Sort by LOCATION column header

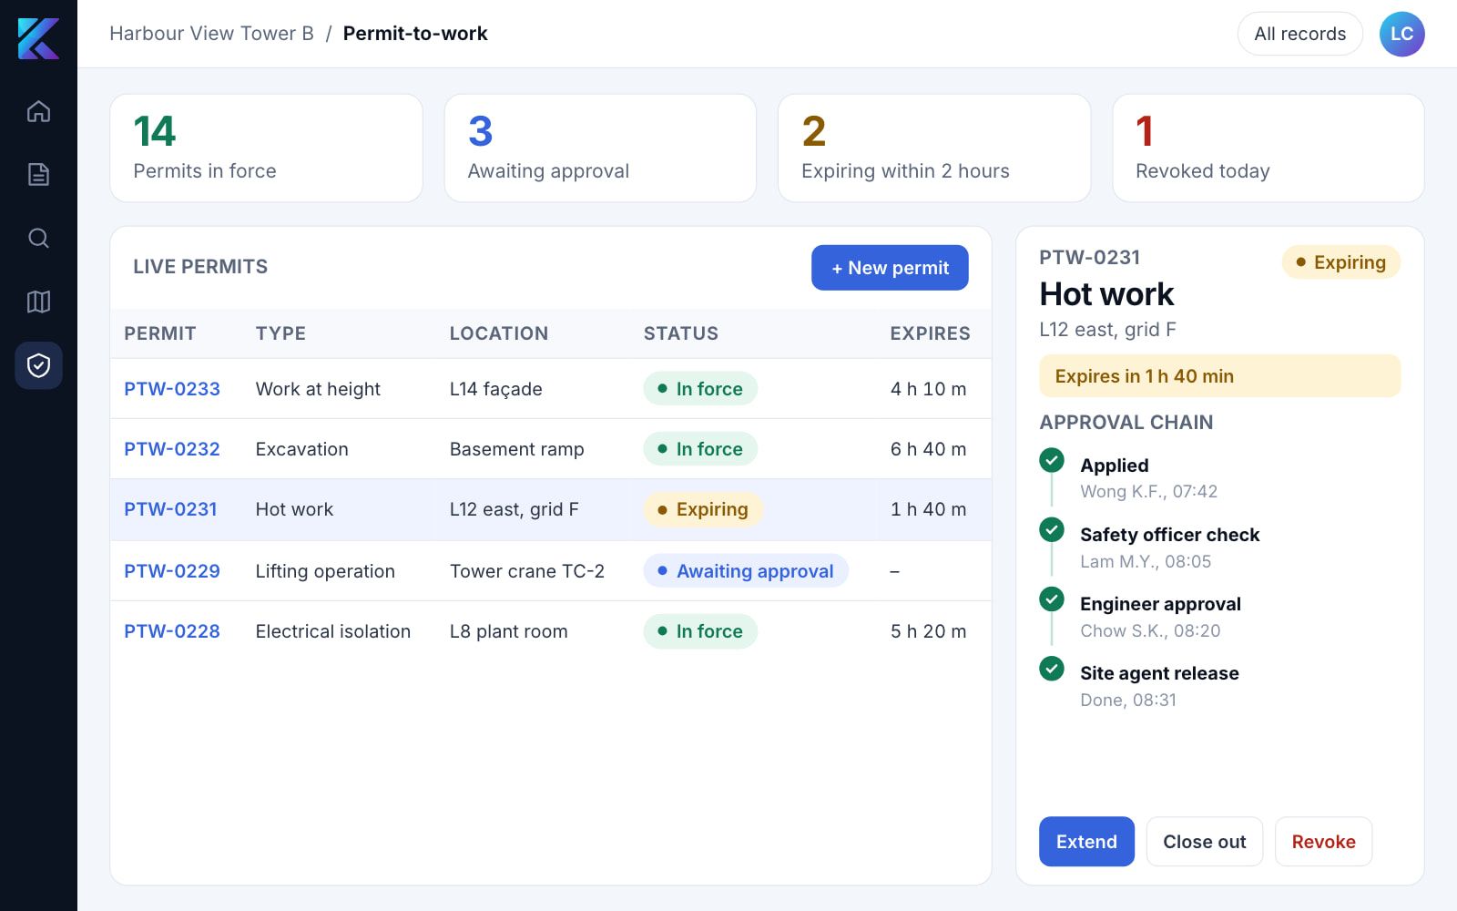[499, 333]
